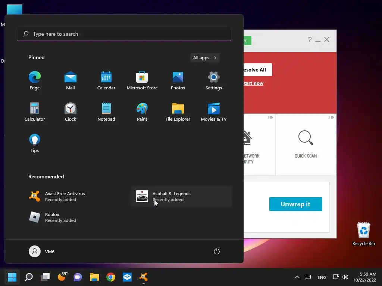The image size is (382, 286).
Task: Open recommended Avast Free Antivirus
Action: click(x=74, y=197)
